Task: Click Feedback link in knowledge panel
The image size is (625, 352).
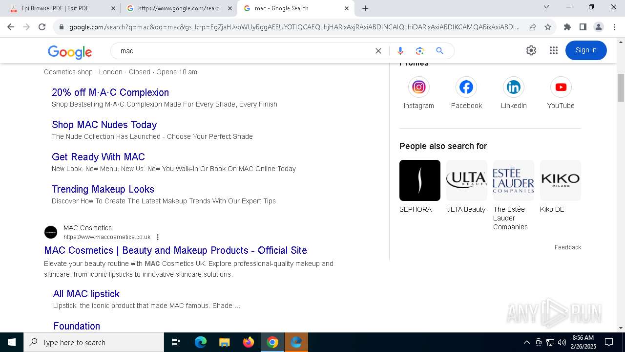Action: click(x=568, y=247)
